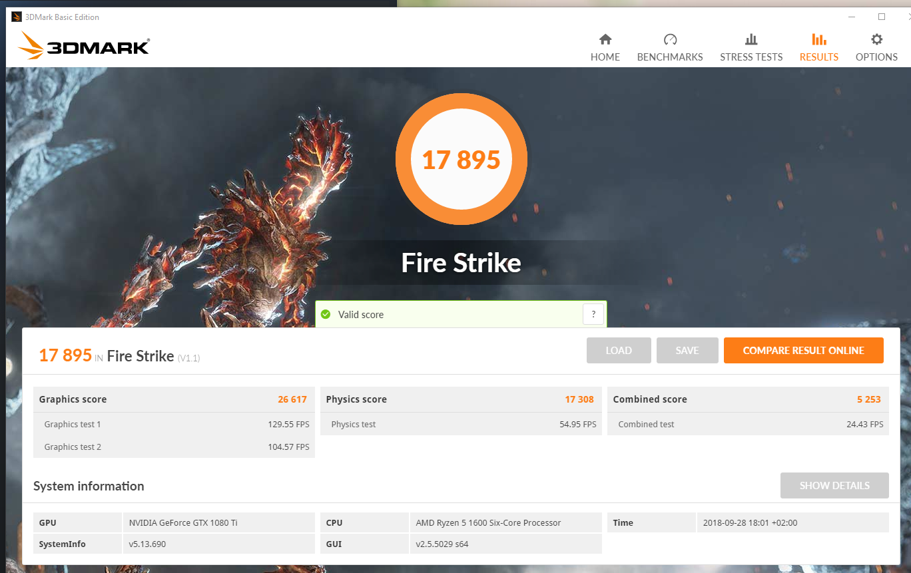911x573 pixels.
Task: Click the 3DMark title bar app icon
Action: coord(16,17)
